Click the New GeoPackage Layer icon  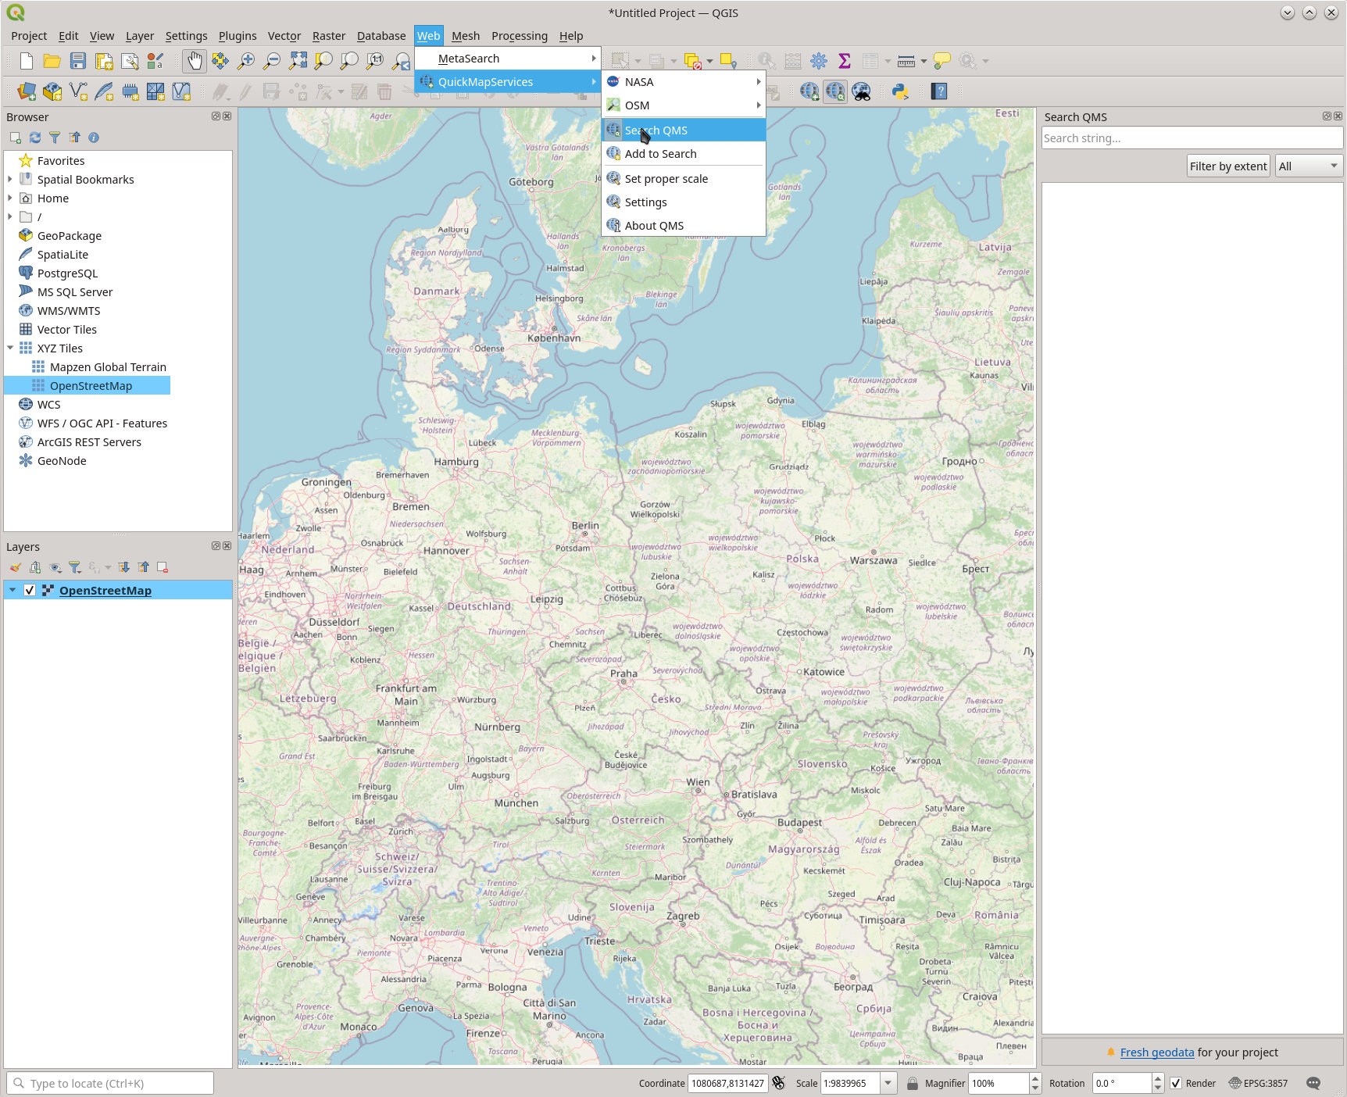(52, 92)
